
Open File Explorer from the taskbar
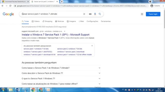11,90
